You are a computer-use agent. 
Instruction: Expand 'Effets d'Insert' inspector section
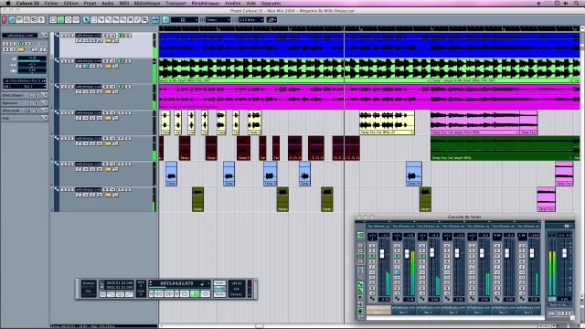pos(25,95)
